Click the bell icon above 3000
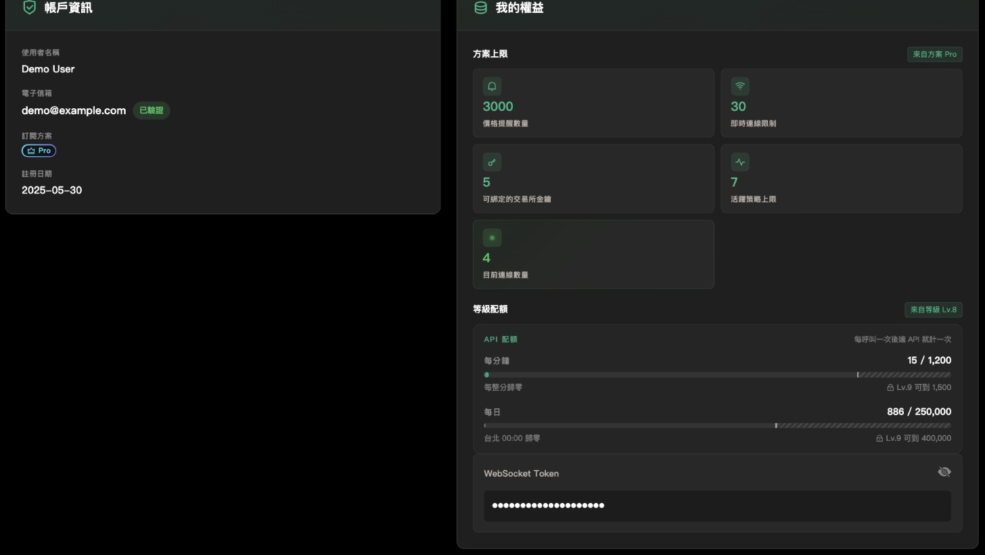985x555 pixels. pos(492,86)
